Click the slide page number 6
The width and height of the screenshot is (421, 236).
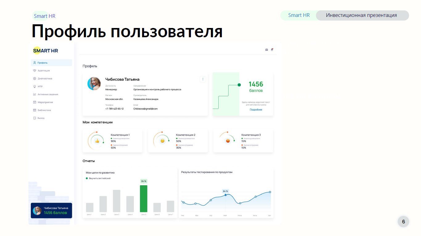coord(403,222)
